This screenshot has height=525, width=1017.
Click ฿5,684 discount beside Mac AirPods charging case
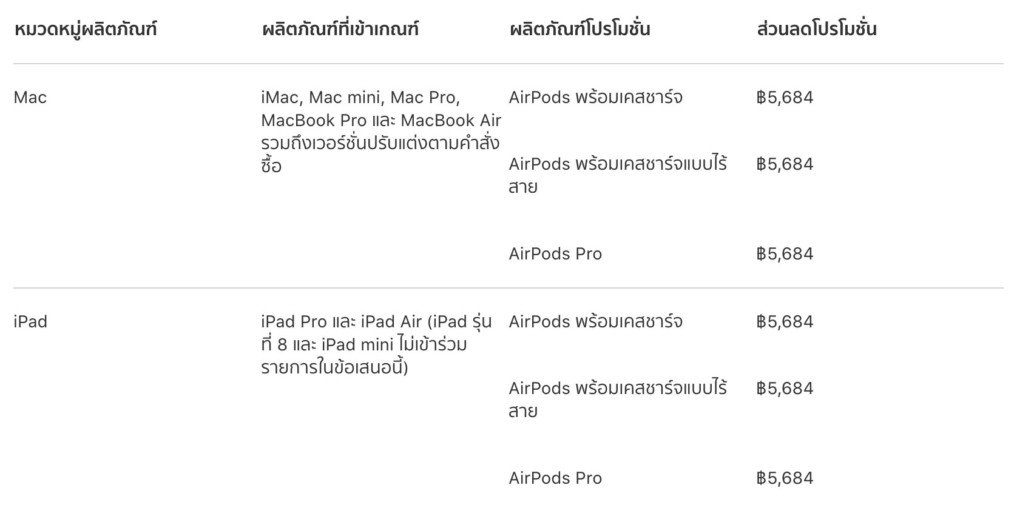(785, 98)
